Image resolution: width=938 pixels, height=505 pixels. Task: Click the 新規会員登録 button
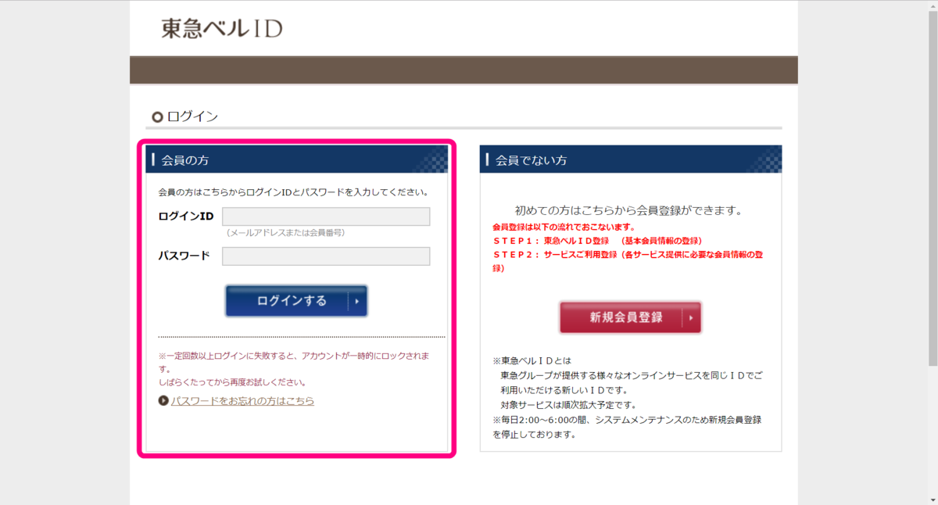[x=630, y=317]
